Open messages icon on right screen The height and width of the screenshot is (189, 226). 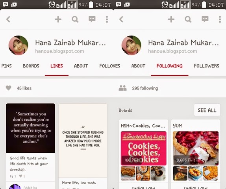(x=205, y=19)
